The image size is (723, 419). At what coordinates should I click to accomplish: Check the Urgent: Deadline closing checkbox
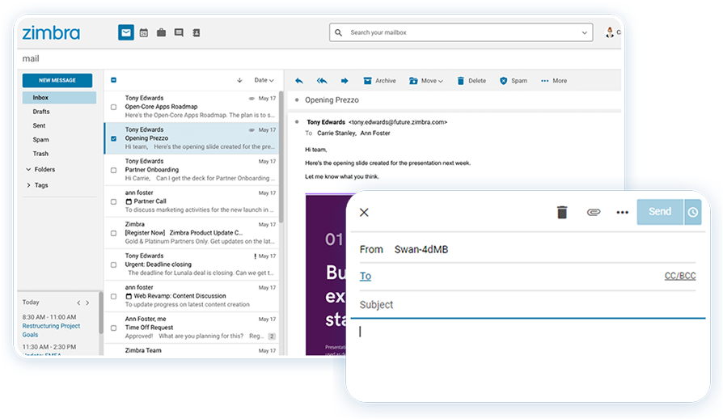113,265
